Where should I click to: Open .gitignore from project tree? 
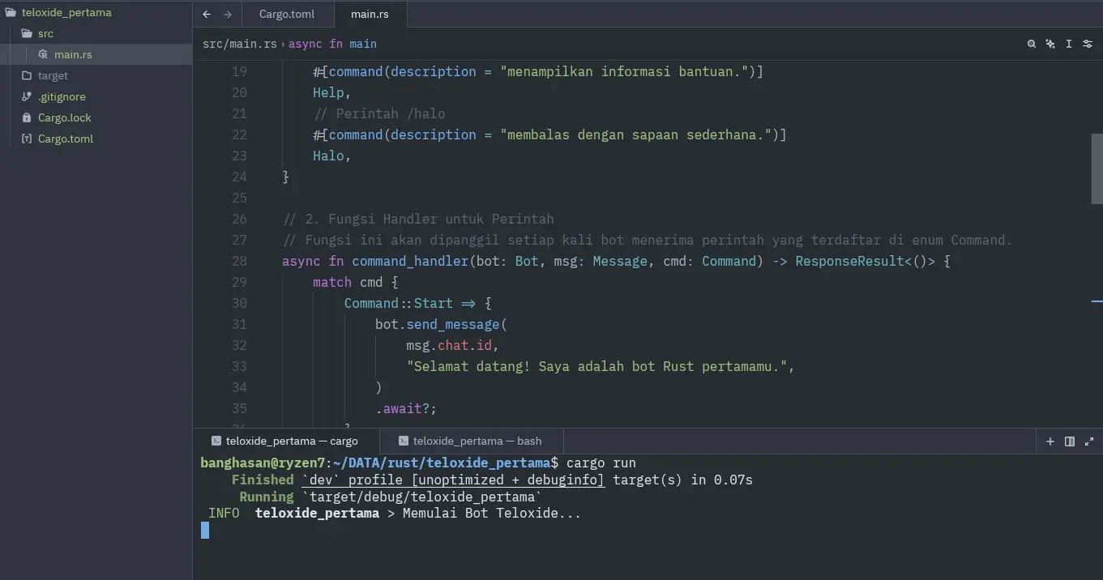click(x=62, y=96)
